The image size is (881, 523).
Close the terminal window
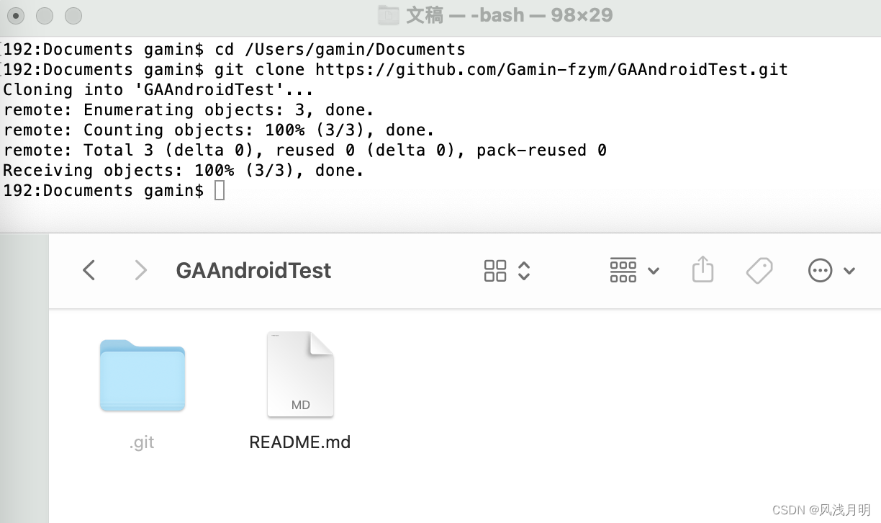click(x=16, y=15)
